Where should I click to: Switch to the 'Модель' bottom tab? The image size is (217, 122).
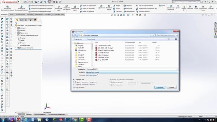pos(29,115)
